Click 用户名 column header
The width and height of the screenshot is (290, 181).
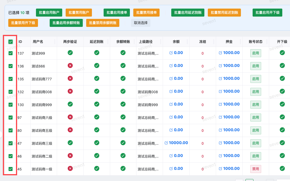[38, 42]
